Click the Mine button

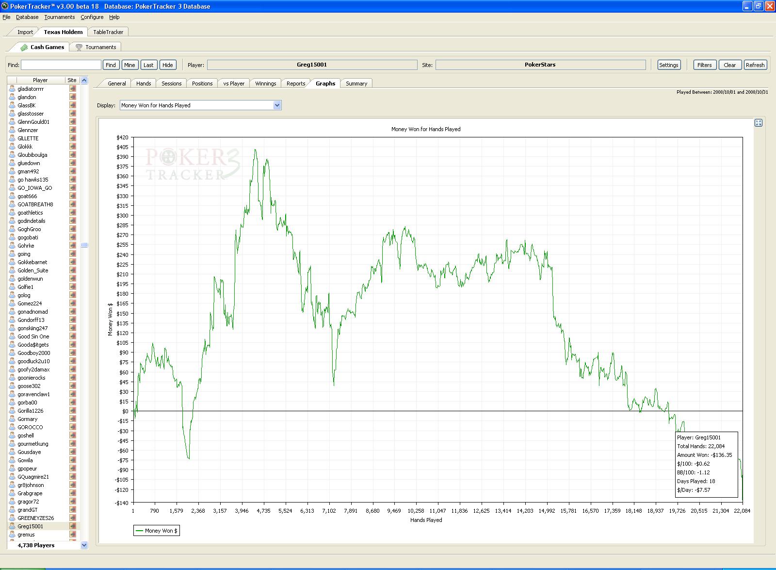click(129, 65)
